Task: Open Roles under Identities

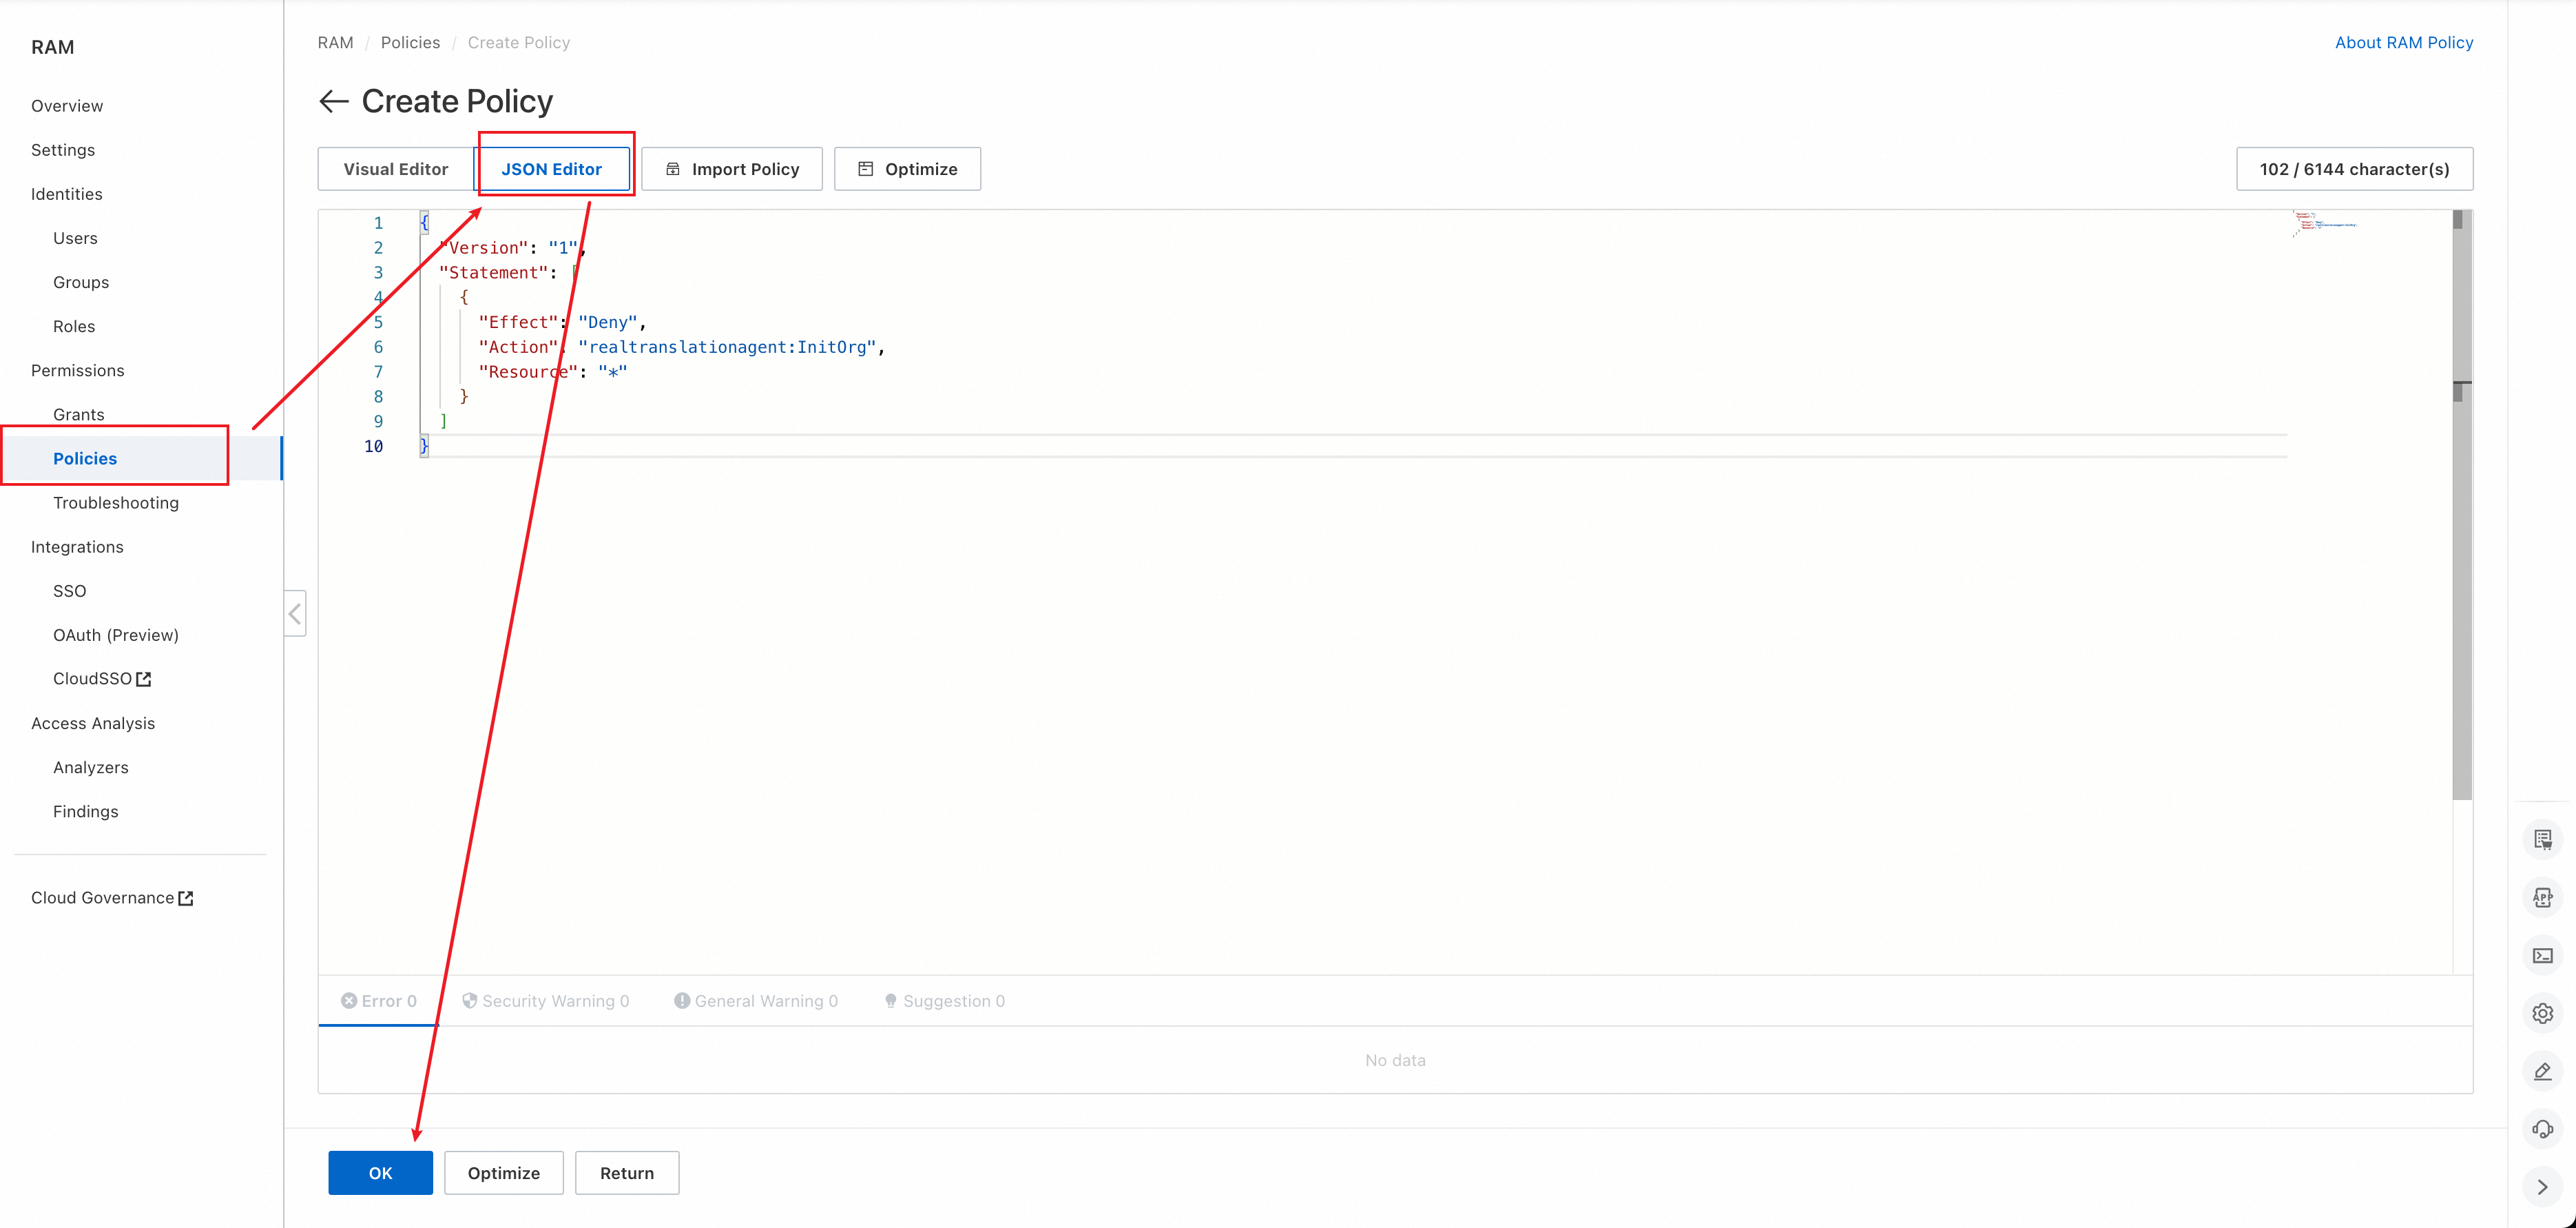Action: (x=74, y=326)
